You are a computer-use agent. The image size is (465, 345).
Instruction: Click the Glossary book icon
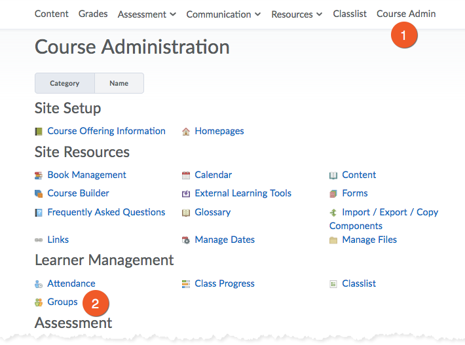pyautogui.click(x=186, y=213)
